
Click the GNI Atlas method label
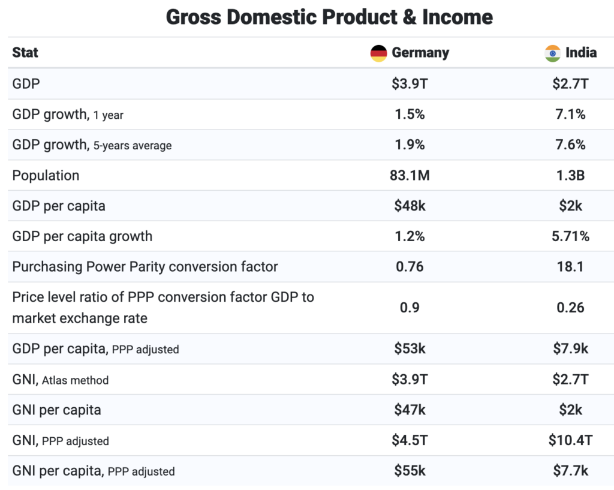pyautogui.click(x=61, y=380)
